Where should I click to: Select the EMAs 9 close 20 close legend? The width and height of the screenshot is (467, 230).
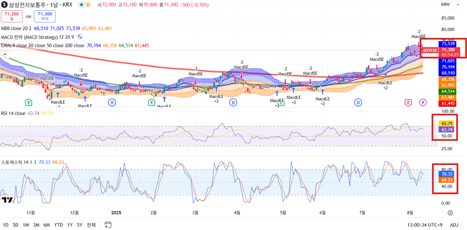click(43, 46)
